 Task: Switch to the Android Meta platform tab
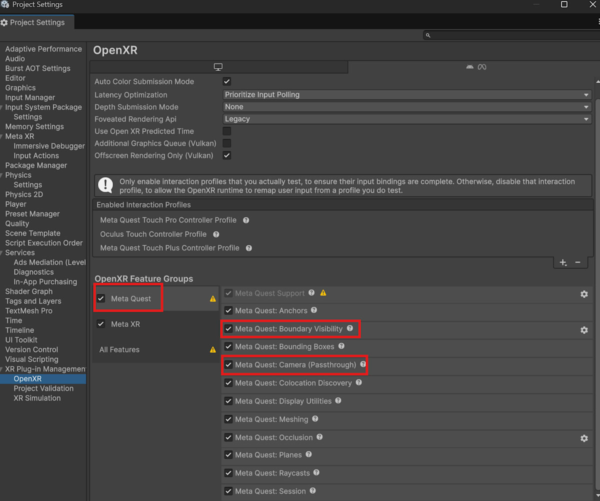point(475,67)
